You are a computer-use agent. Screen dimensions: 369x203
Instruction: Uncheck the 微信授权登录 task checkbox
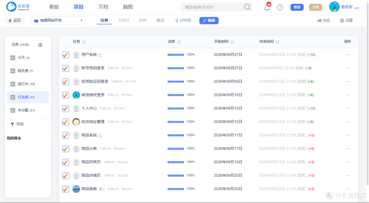pyautogui.click(x=66, y=95)
